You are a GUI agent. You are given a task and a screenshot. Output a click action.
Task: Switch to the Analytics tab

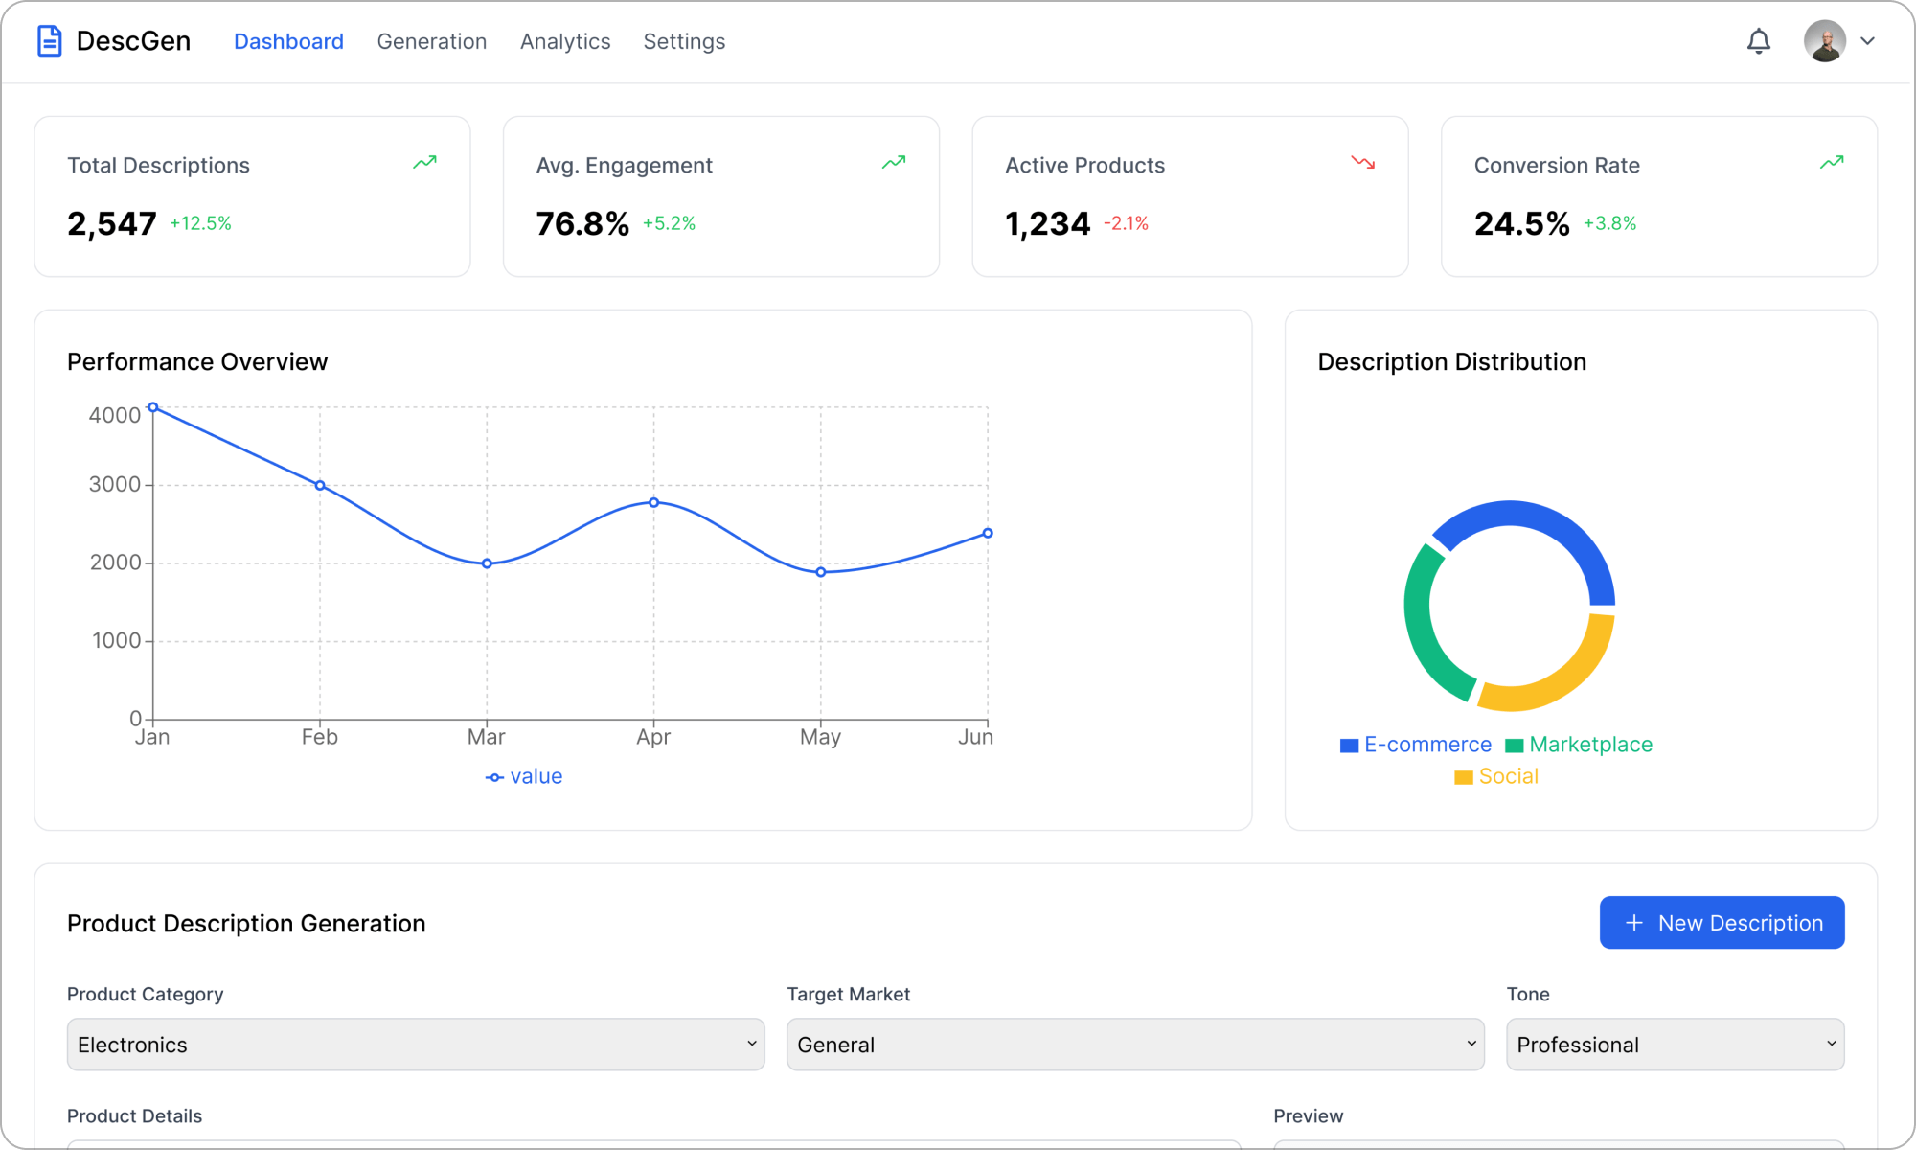tap(565, 41)
